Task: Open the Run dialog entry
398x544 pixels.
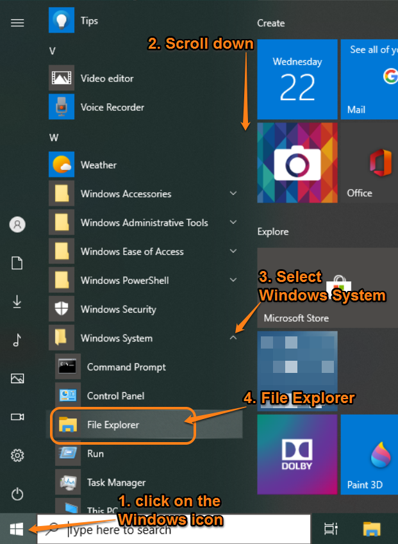Action: pyautogui.click(x=144, y=453)
